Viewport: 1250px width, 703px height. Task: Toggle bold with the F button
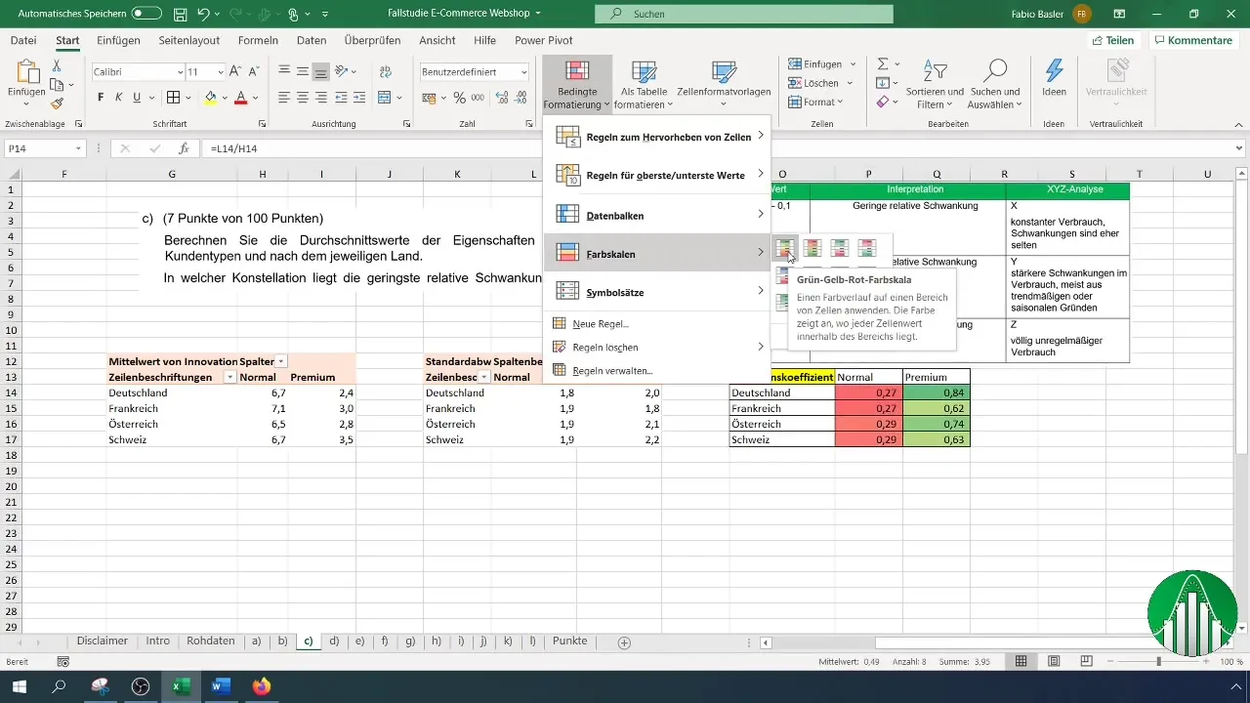100,97
